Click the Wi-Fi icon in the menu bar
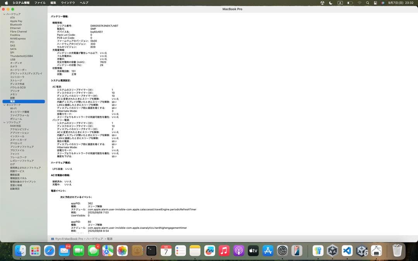The width and height of the screenshot is (418, 261). [360, 3]
